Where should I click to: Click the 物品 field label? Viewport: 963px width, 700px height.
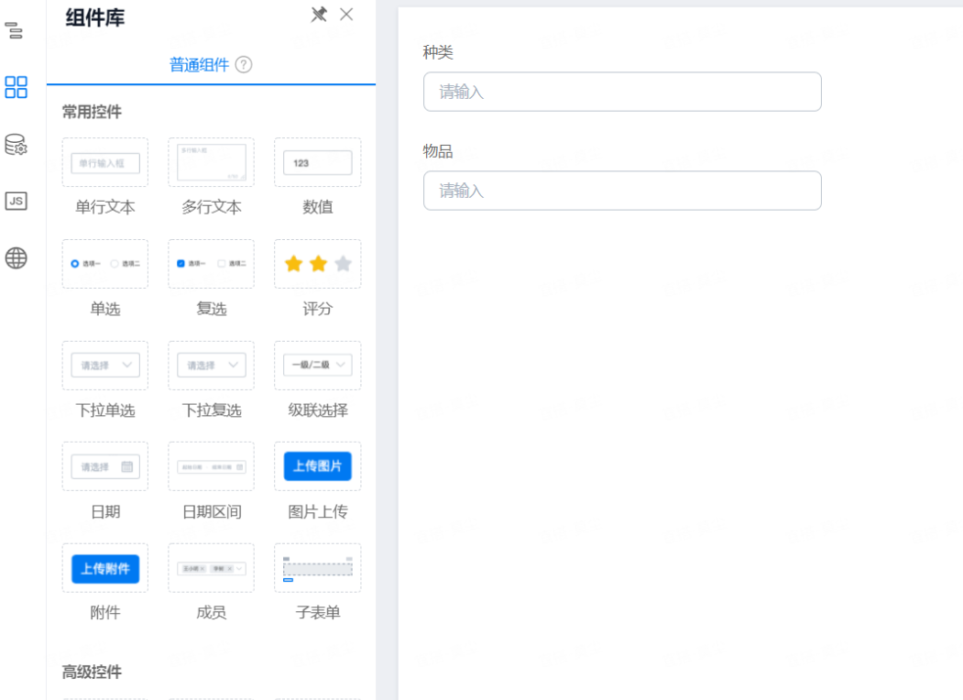coord(438,151)
